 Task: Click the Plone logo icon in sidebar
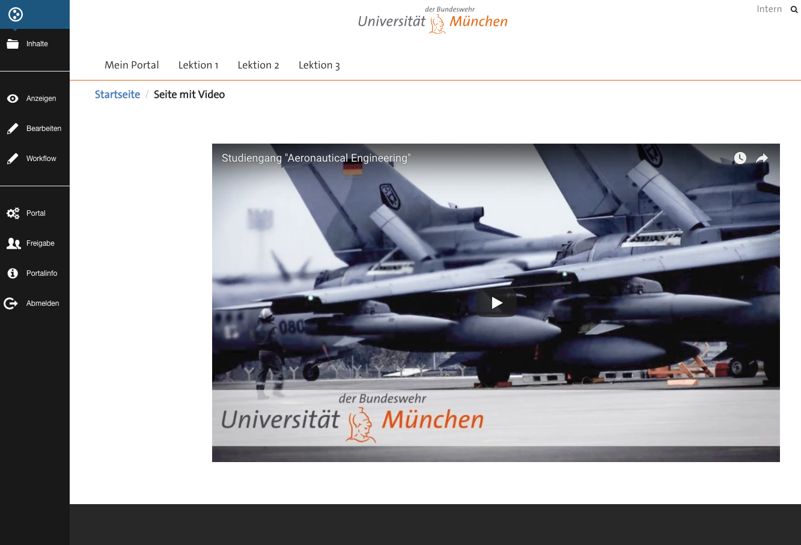pos(16,14)
